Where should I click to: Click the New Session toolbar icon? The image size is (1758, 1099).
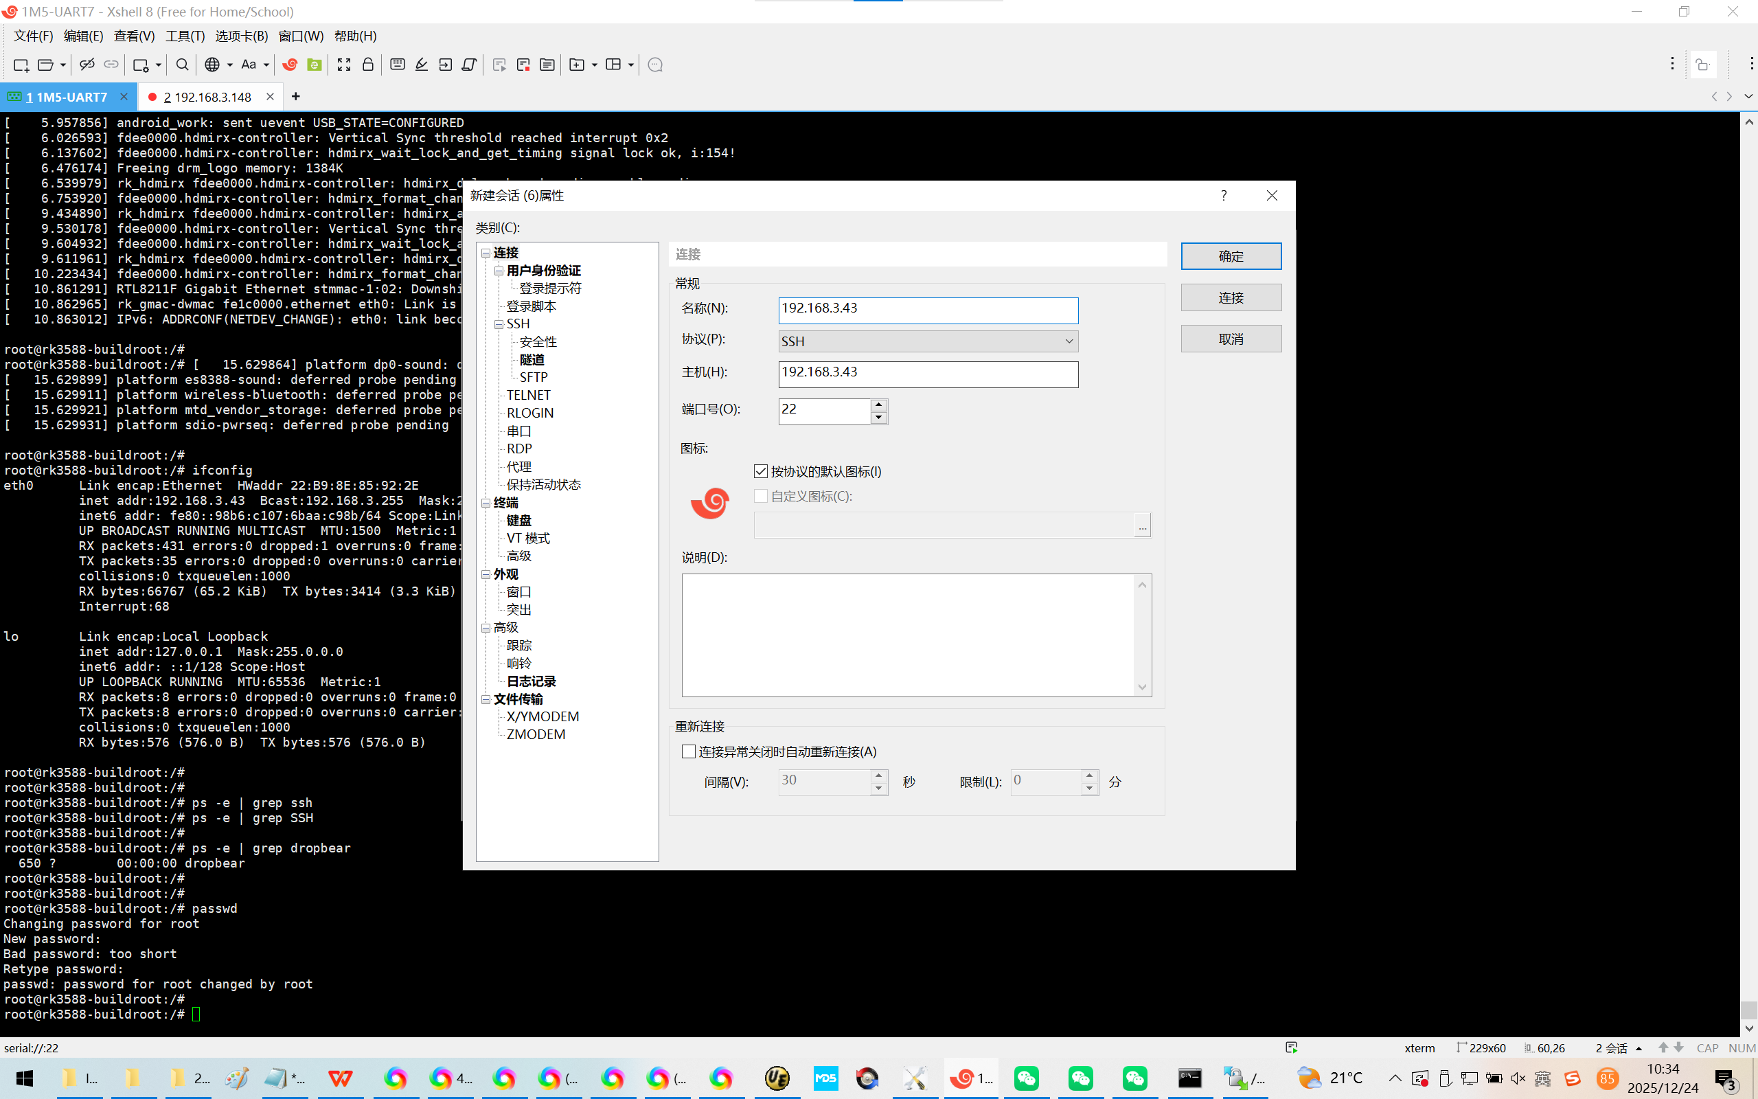click(x=21, y=65)
